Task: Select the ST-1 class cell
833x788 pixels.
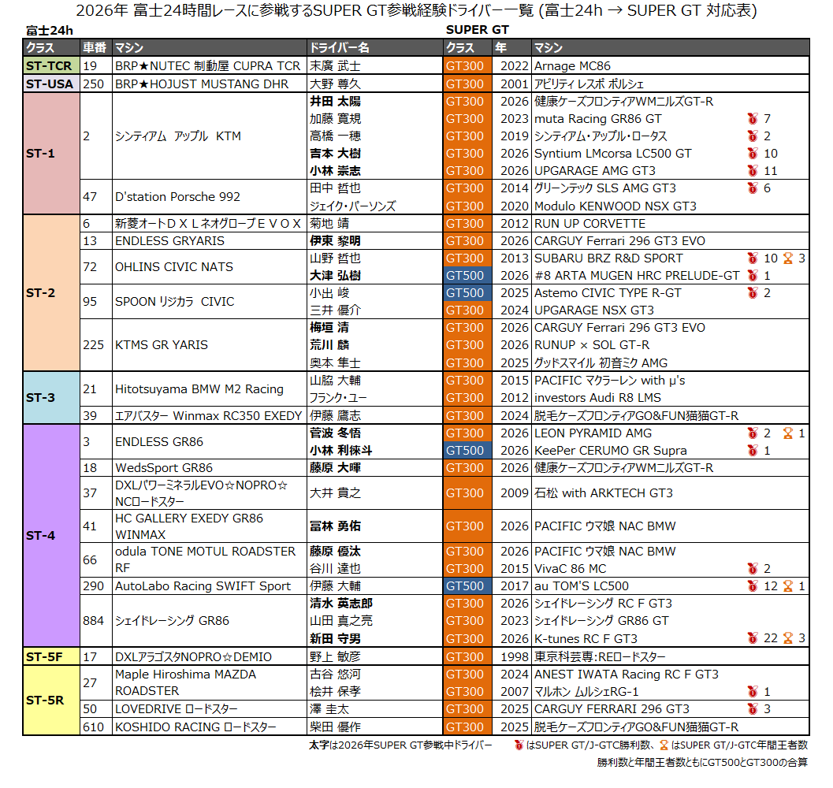Action: point(51,153)
